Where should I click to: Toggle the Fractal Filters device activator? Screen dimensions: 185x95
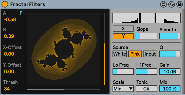tap(5, 4)
